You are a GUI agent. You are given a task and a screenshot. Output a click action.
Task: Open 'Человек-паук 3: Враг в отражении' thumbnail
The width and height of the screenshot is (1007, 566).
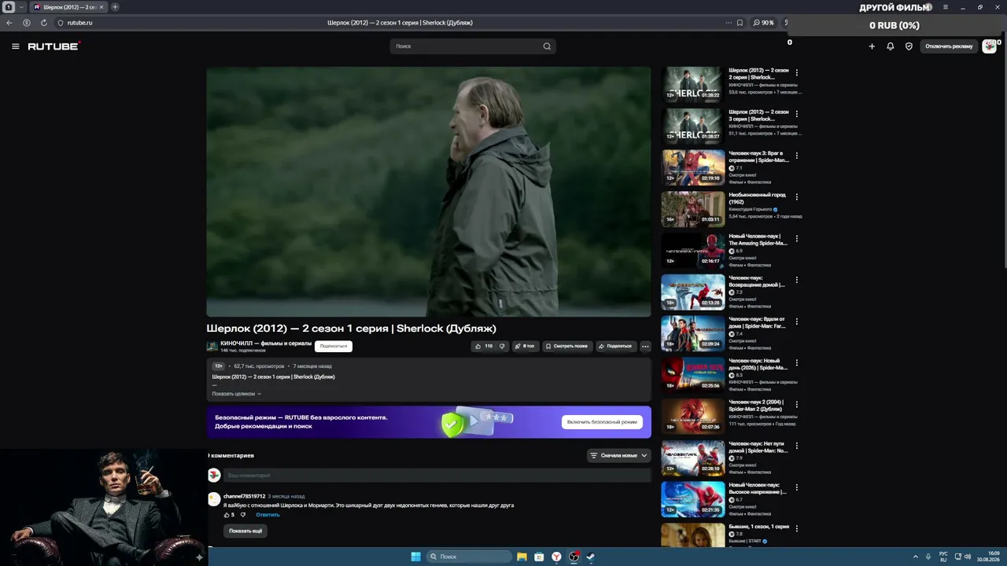point(693,167)
